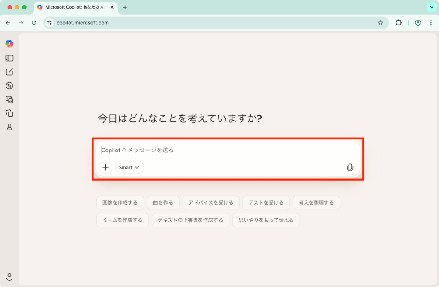Click the microphone voice input icon
The image size is (439, 287).
[350, 167]
